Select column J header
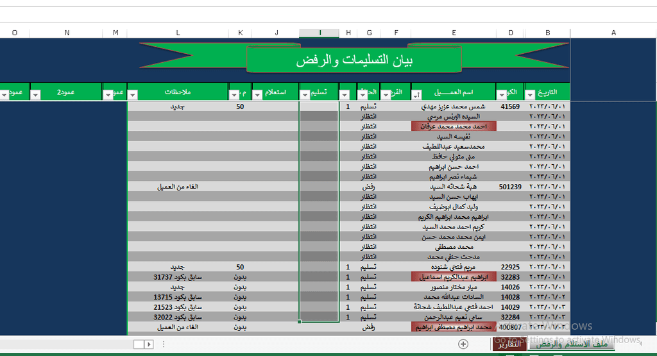 [x=276, y=33]
